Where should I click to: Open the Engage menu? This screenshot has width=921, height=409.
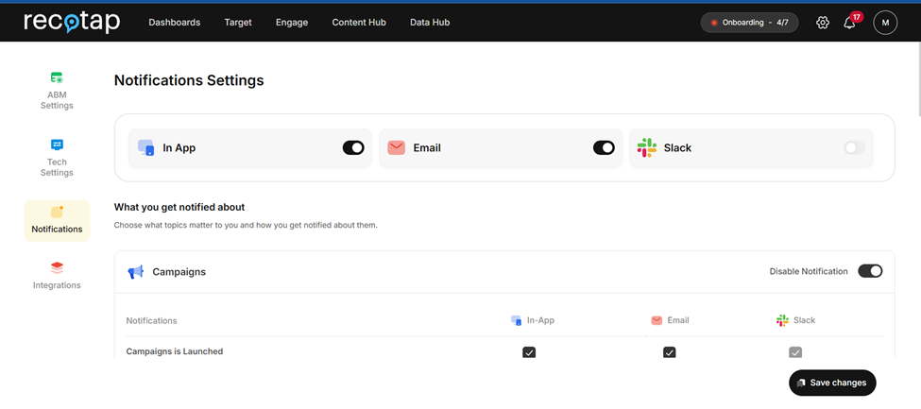pyautogui.click(x=292, y=23)
